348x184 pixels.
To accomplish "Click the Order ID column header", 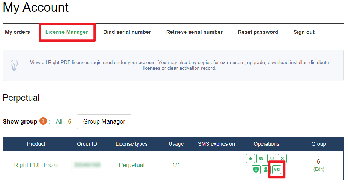I will 87,144.
